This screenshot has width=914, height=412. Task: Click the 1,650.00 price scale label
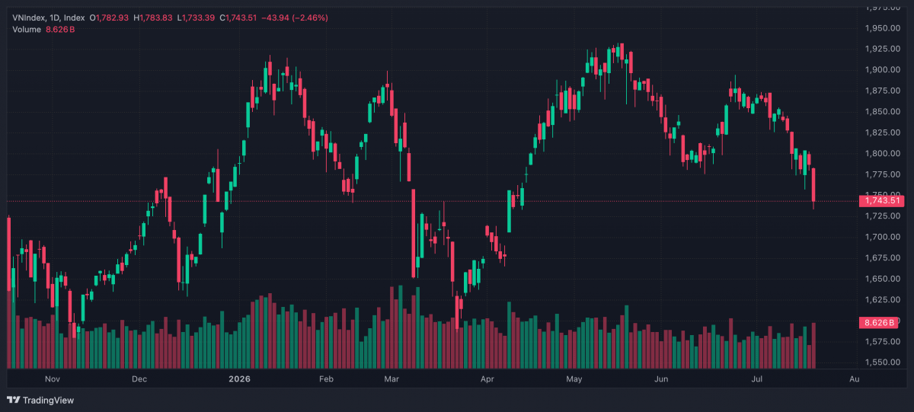pyautogui.click(x=884, y=279)
